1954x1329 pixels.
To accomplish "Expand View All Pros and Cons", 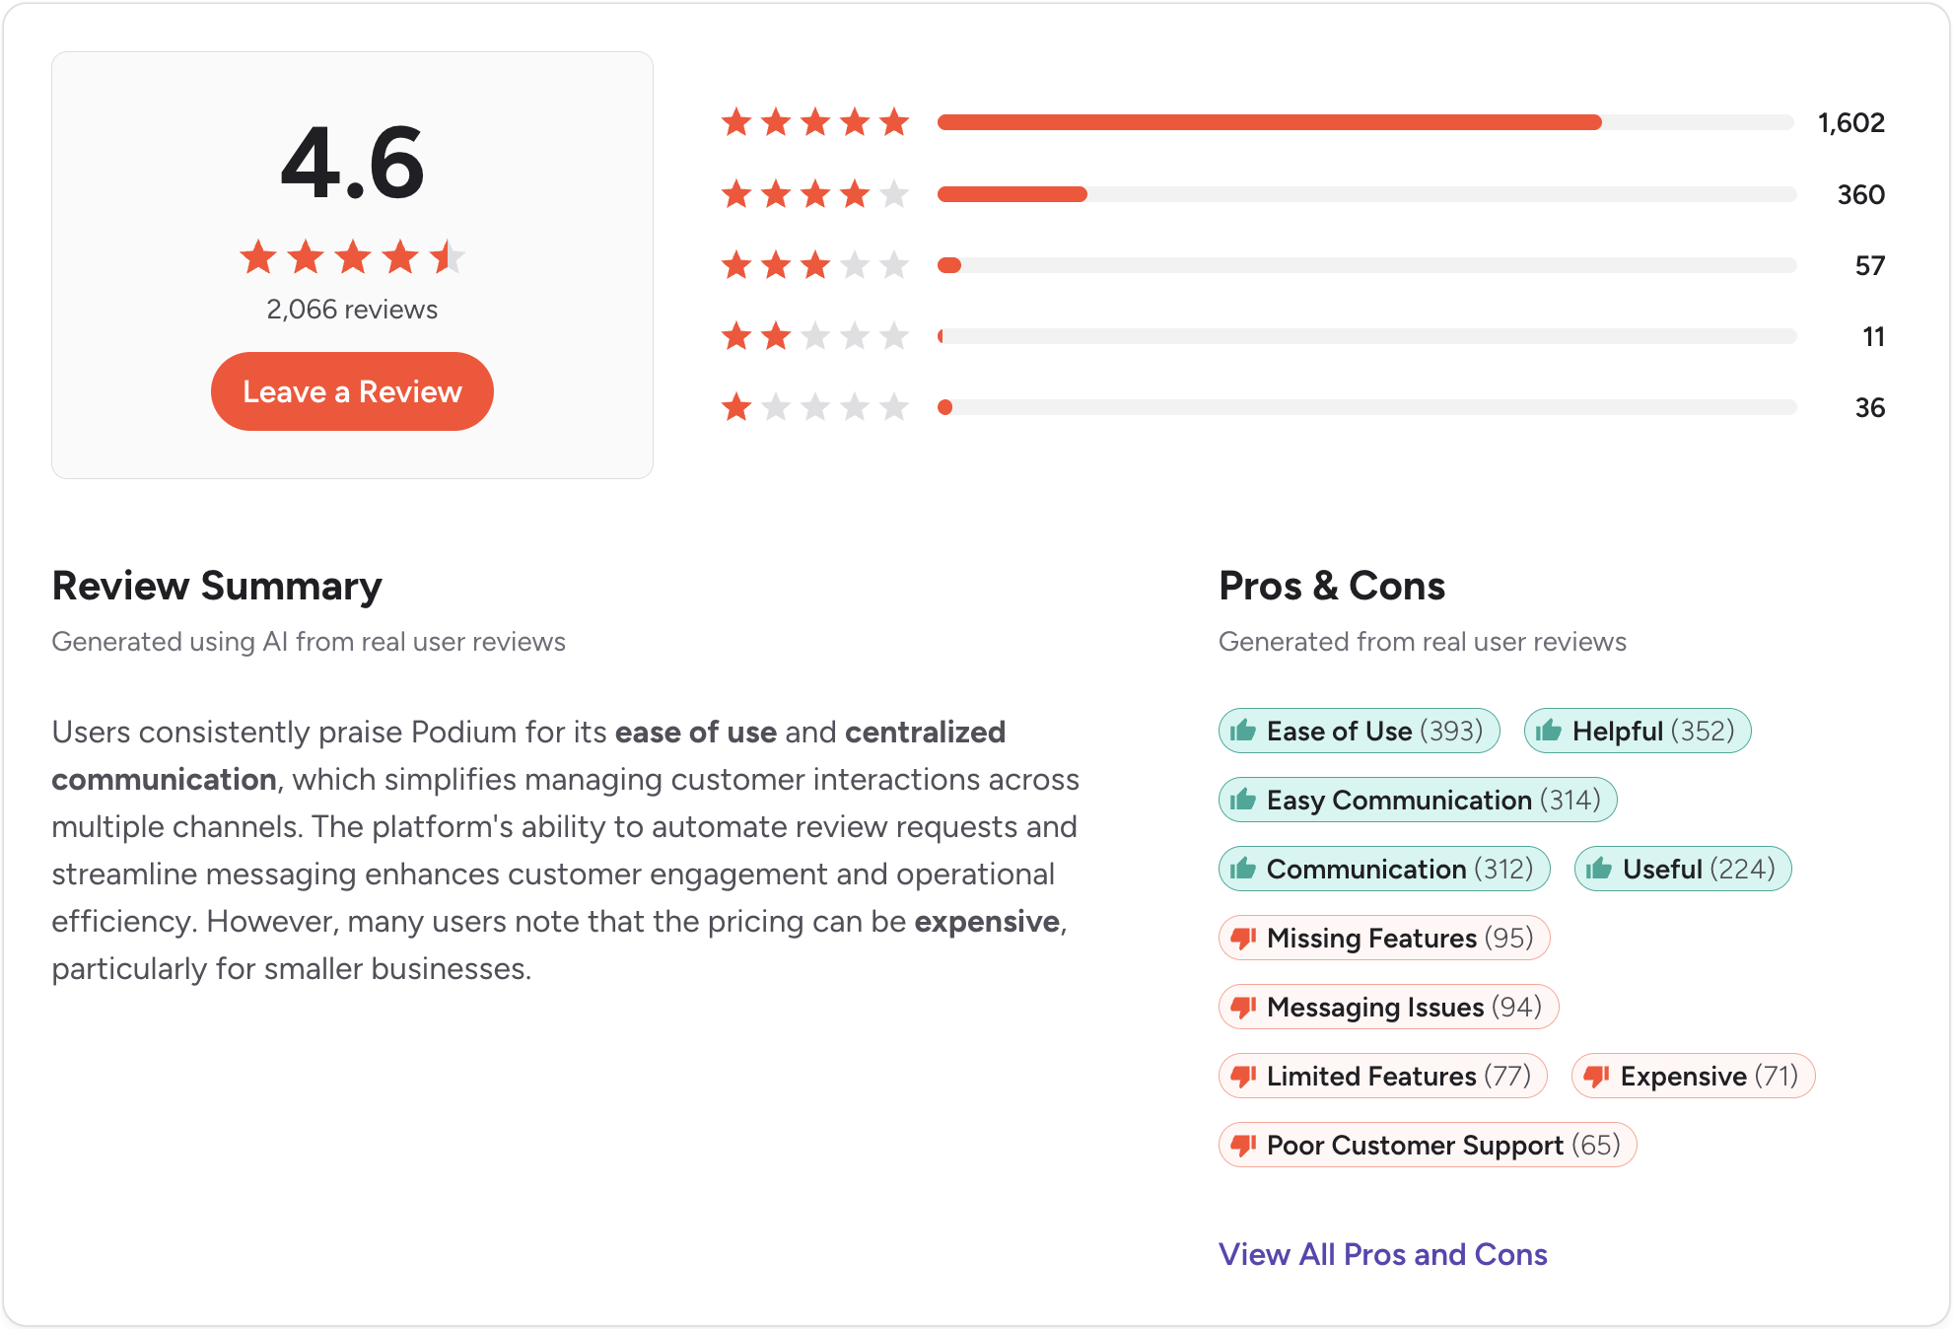I will [x=1383, y=1253].
